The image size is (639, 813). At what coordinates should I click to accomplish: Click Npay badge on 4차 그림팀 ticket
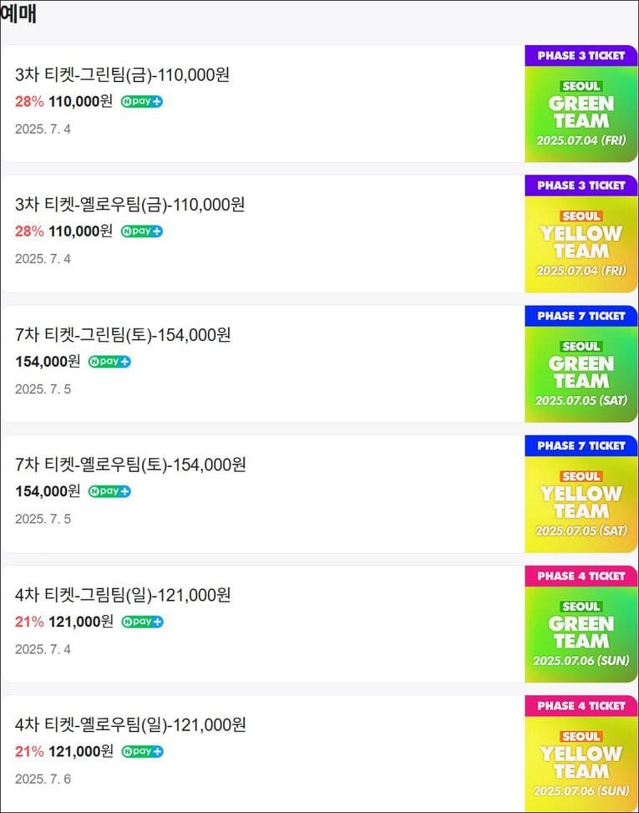click(142, 622)
